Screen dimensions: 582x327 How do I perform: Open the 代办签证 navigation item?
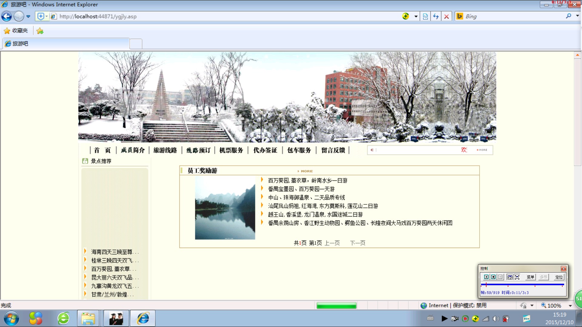(x=265, y=150)
